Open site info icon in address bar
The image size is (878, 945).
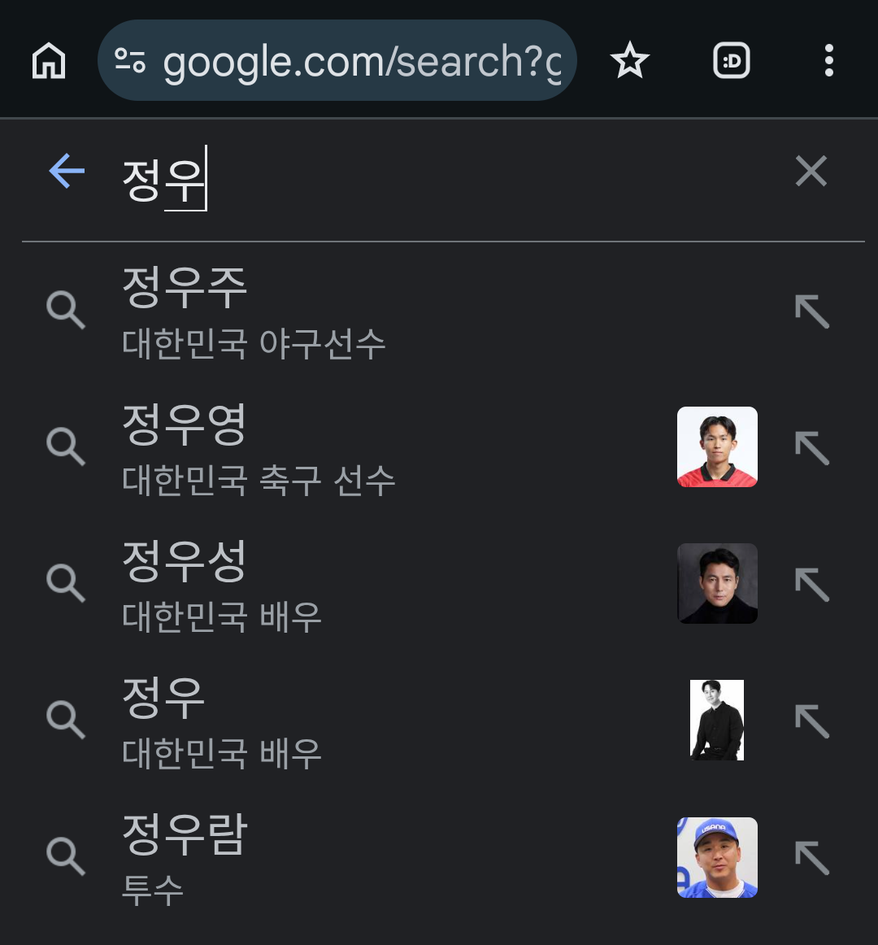(130, 61)
